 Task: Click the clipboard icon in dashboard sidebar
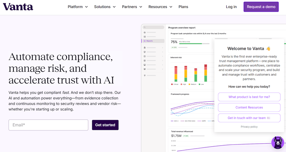[x=145, y=48]
